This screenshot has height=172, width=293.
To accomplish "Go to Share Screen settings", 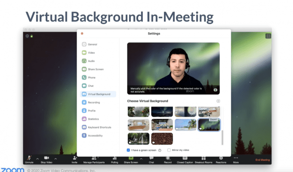I will 93,69.
